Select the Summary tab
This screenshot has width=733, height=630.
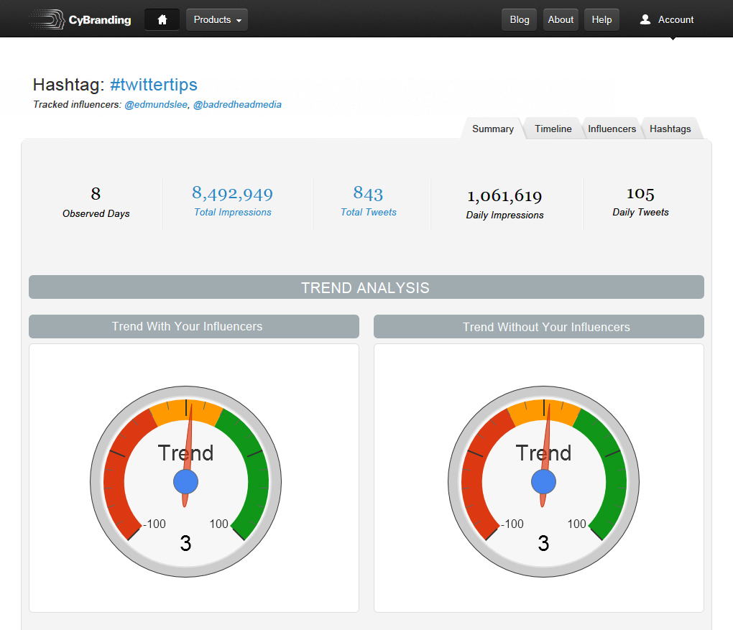coord(492,129)
